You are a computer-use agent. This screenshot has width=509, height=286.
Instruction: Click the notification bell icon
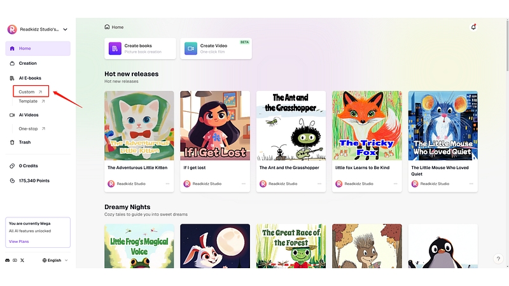pos(473,27)
